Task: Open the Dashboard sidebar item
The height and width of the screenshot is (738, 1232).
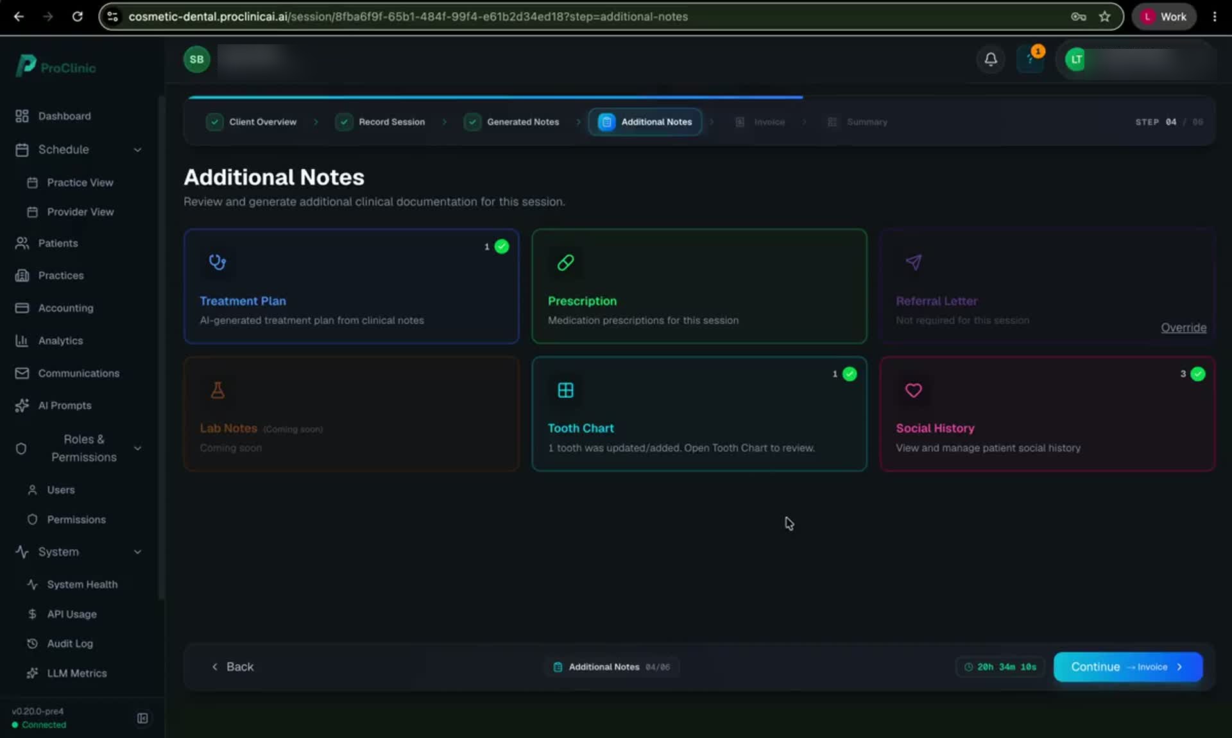Action: tap(64, 116)
